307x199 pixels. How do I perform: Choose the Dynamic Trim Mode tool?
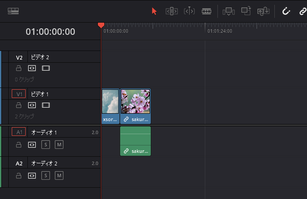pyautogui.click(x=189, y=11)
